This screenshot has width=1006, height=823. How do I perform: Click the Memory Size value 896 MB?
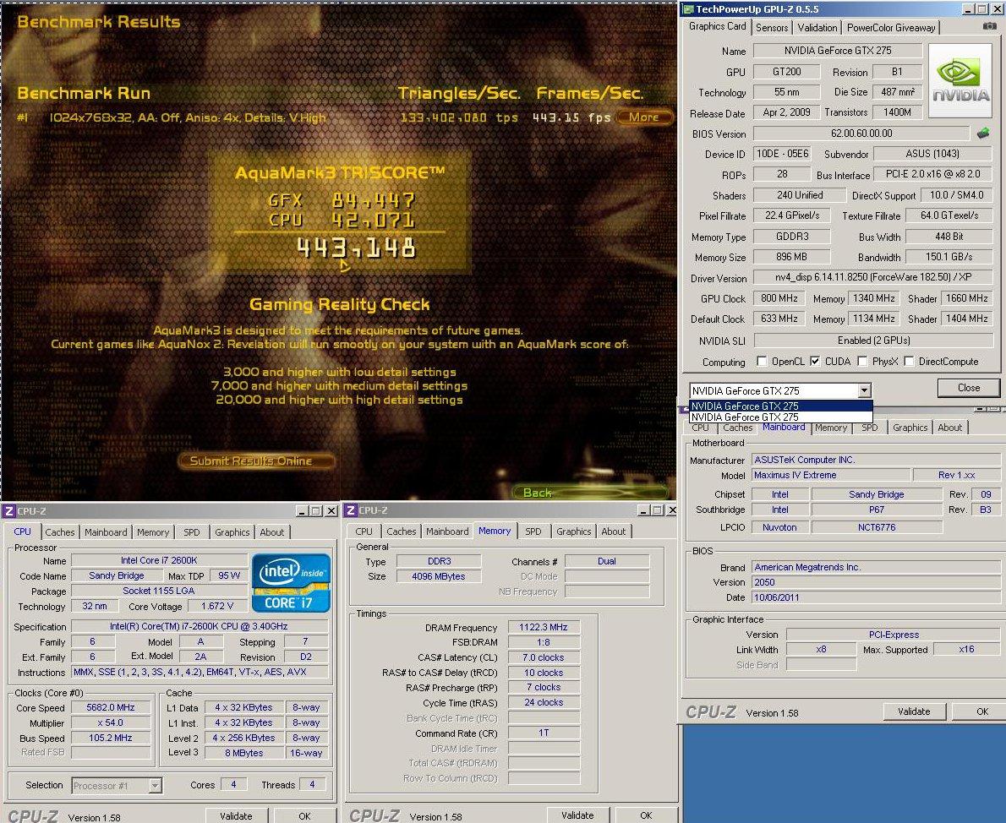click(x=792, y=257)
